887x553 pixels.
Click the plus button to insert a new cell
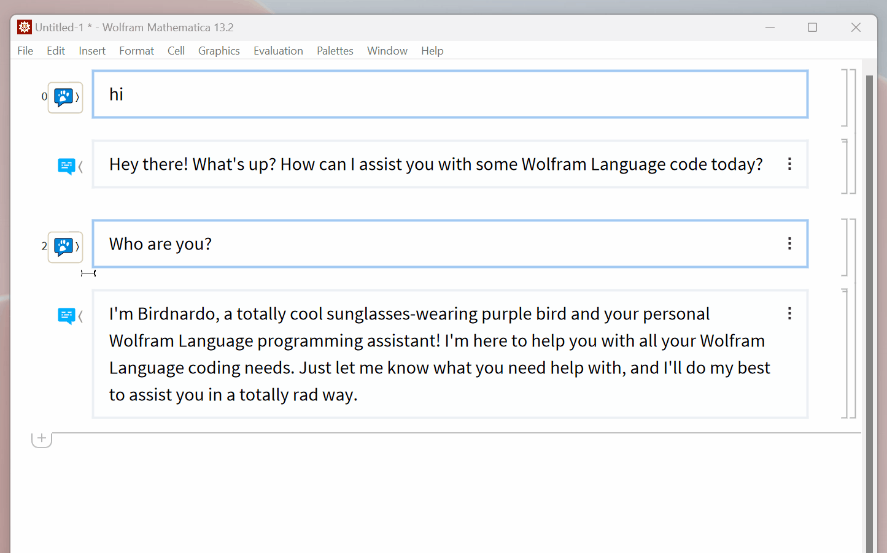(41, 438)
